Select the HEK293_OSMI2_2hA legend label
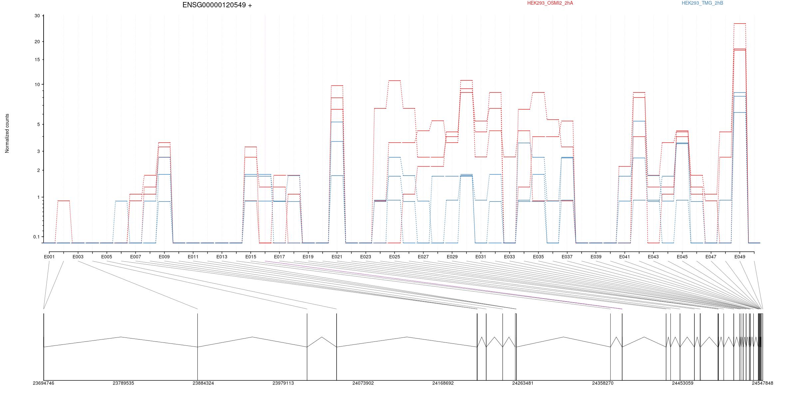Image resolution: width=799 pixels, height=399 pixels. click(550, 3)
